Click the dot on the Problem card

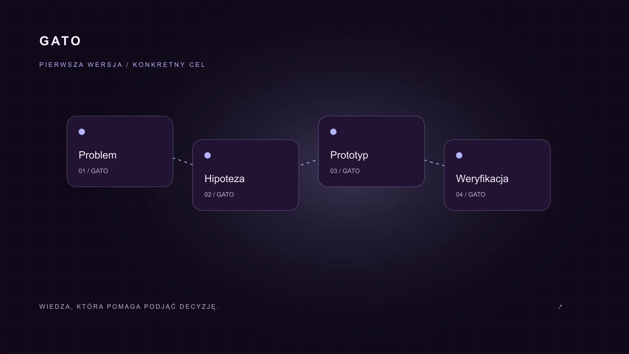(82, 132)
